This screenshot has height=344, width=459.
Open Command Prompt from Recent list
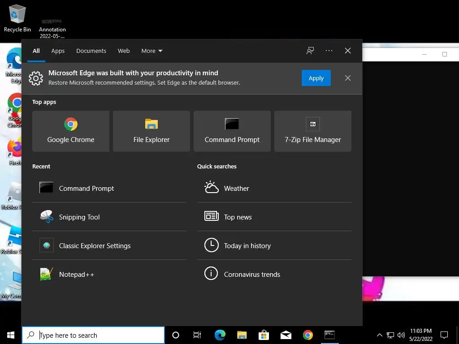pos(109,188)
